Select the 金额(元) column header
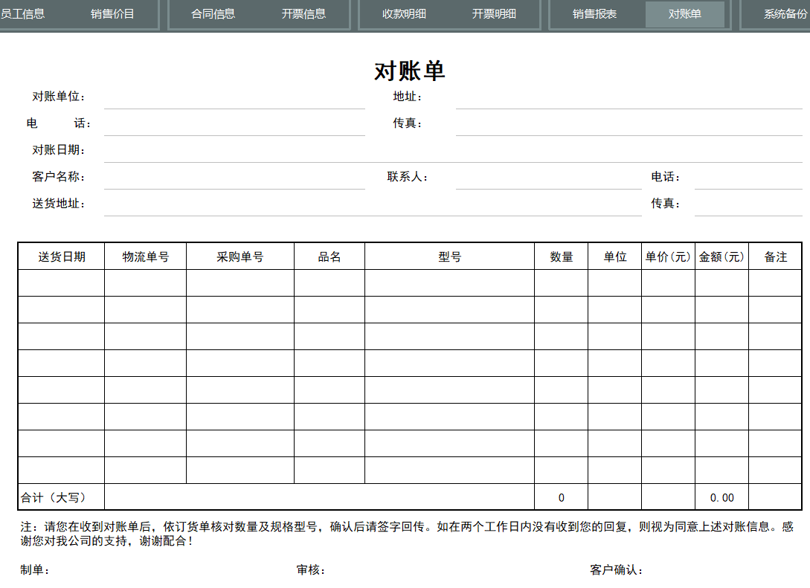 pos(721,256)
